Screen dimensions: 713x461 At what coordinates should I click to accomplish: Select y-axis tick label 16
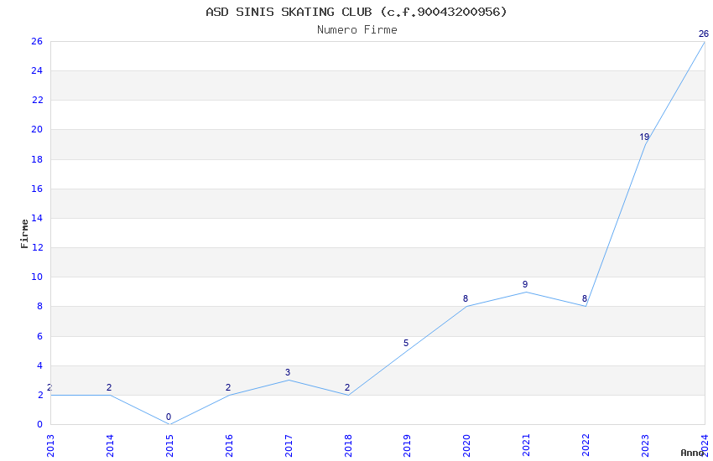click(x=37, y=189)
